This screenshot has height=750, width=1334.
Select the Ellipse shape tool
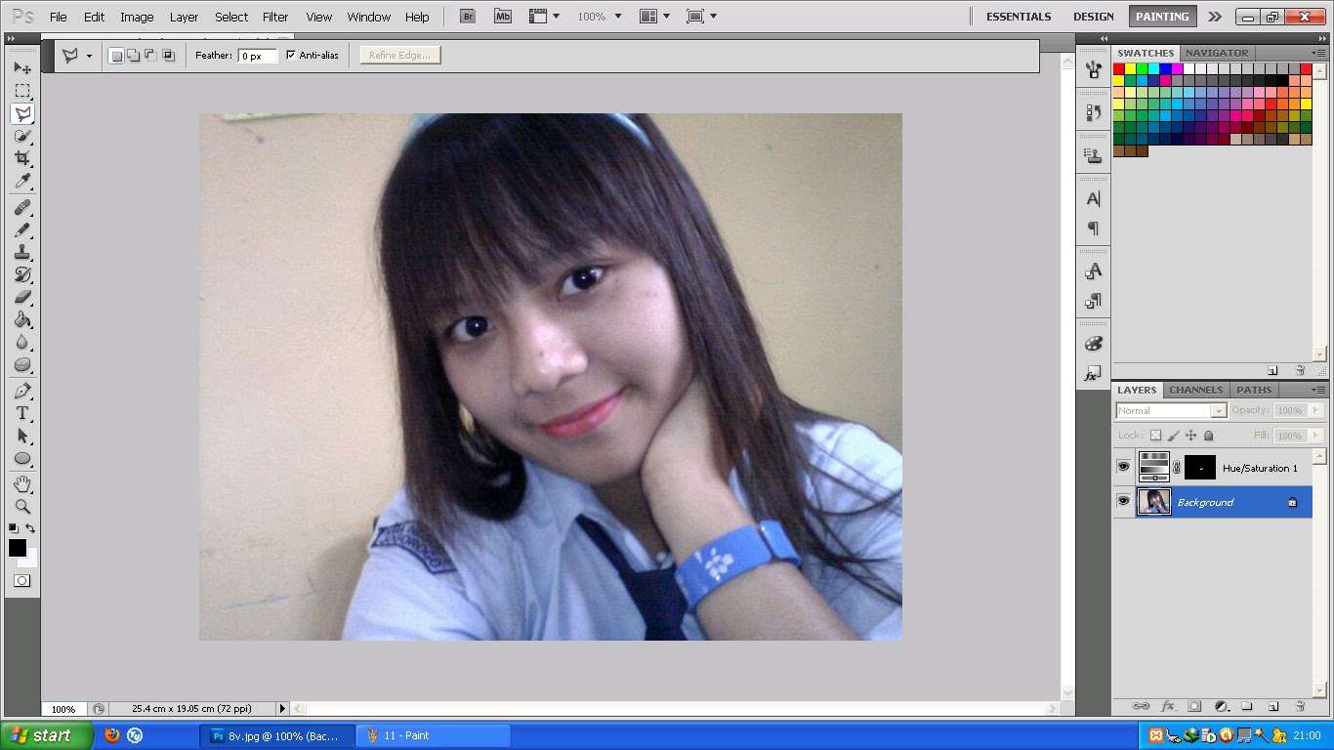(x=21, y=458)
